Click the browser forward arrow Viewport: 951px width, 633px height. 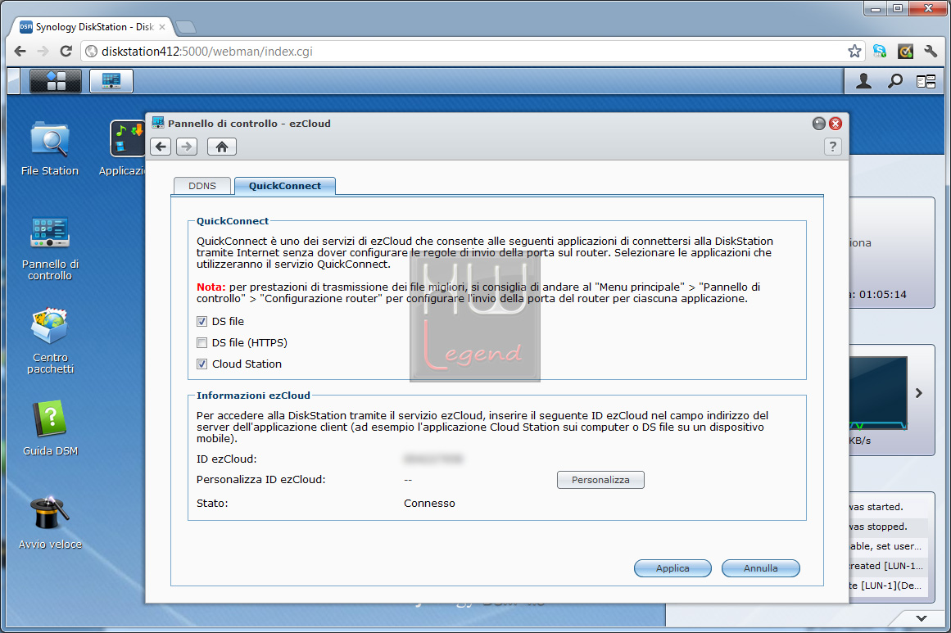tap(43, 52)
